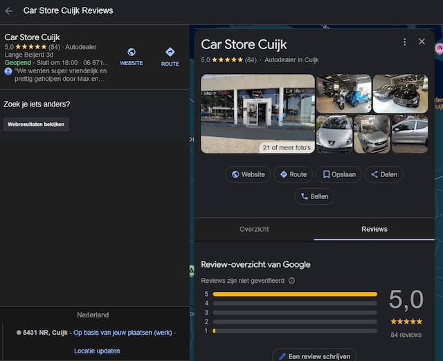Go back with the left arrow icon
Image resolution: width=443 pixels, height=361 pixels.
click(9, 11)
